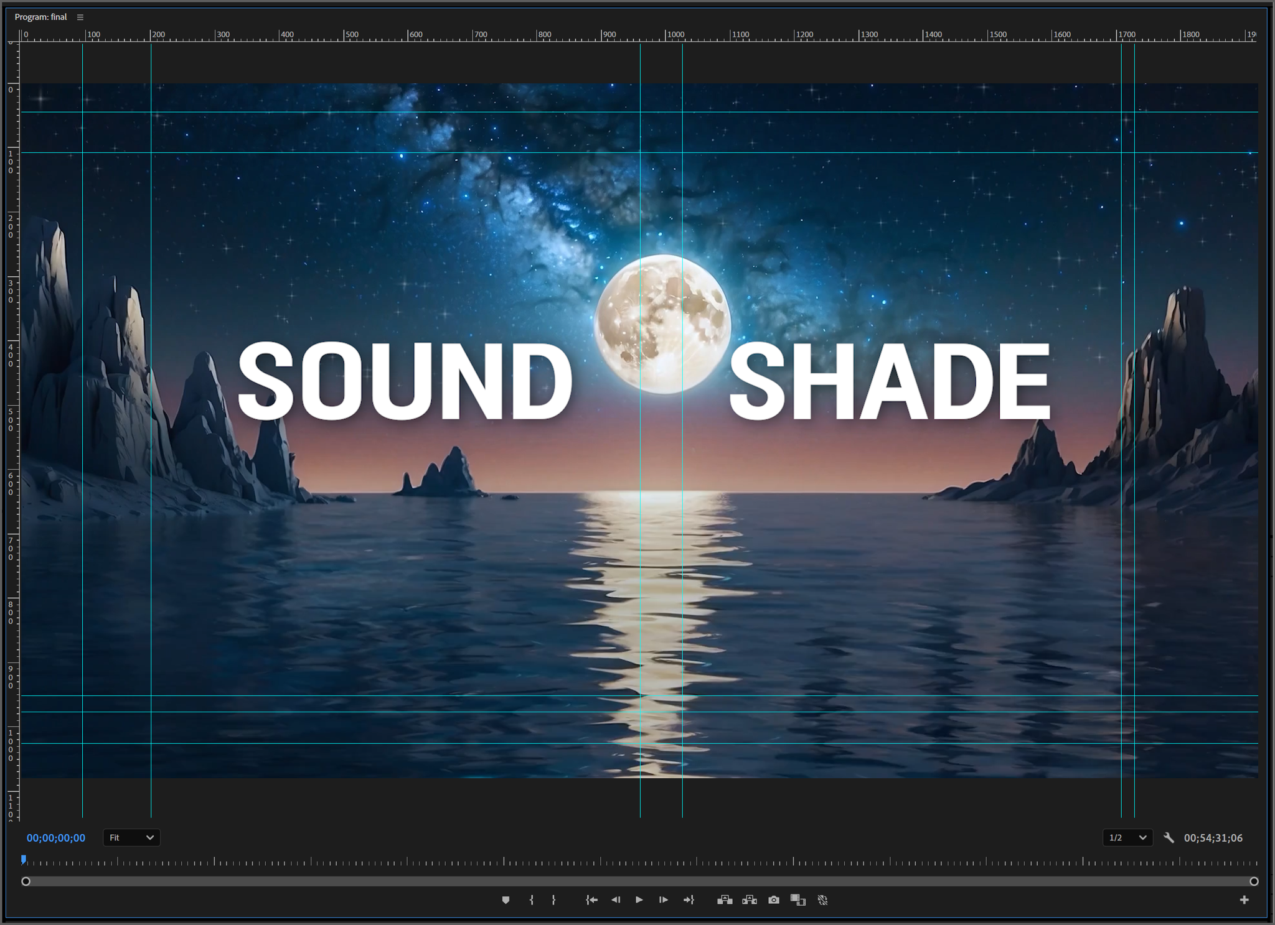Open the Program: final panel menu
Image resolution: width=1275 pixels, height=925 pixels.
[80, 17]
